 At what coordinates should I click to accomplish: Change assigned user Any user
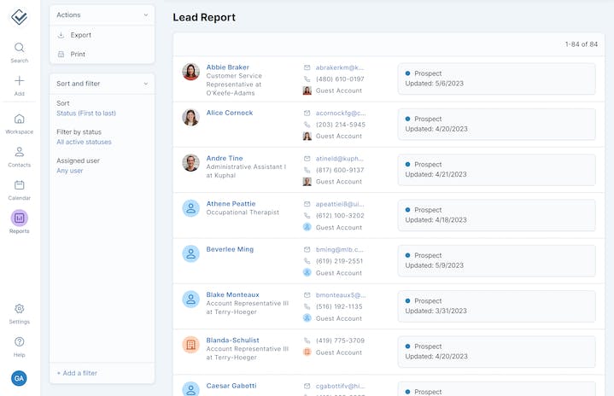pos(70,171)
